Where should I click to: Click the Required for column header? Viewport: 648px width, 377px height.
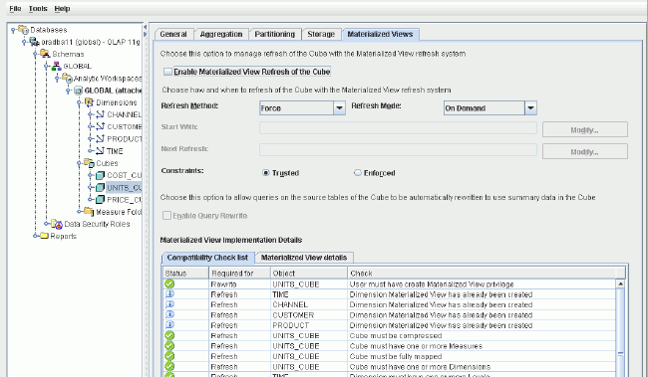[239, 274]
